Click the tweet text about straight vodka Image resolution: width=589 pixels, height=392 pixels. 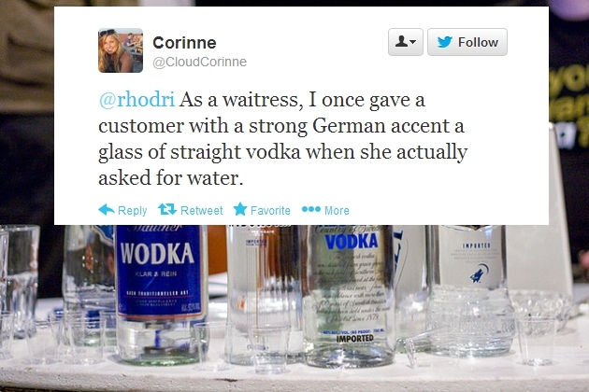tap(283, 138)
